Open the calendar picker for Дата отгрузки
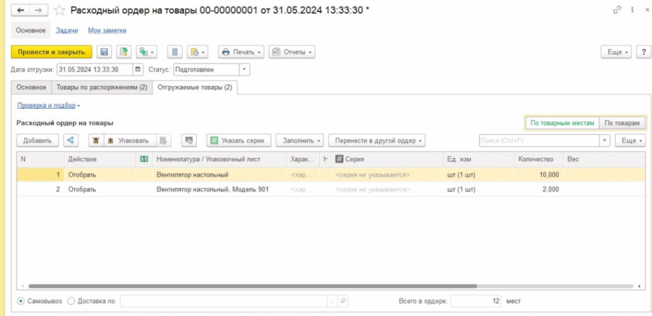Screen dimensions: 652x316 tap(138, 69)
